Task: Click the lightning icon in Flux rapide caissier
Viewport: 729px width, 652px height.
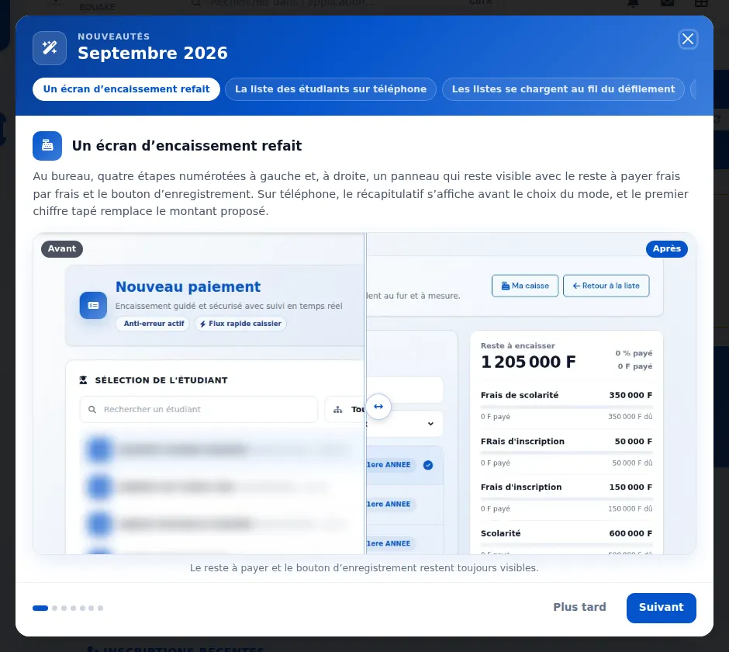Action: (x=202, y=324)
